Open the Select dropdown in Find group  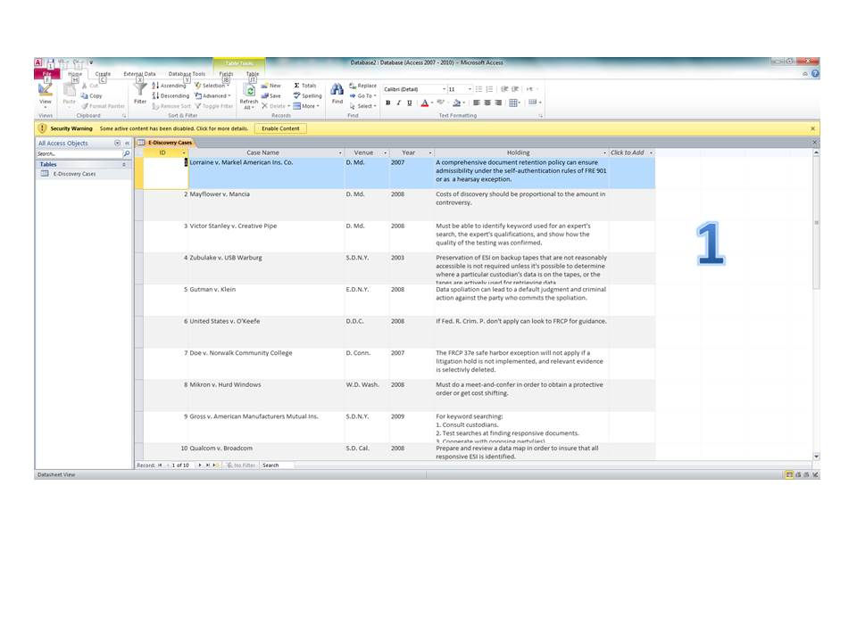363,106
